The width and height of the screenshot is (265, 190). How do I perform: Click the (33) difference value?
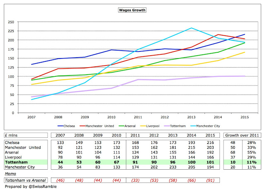tap(135, 180)
